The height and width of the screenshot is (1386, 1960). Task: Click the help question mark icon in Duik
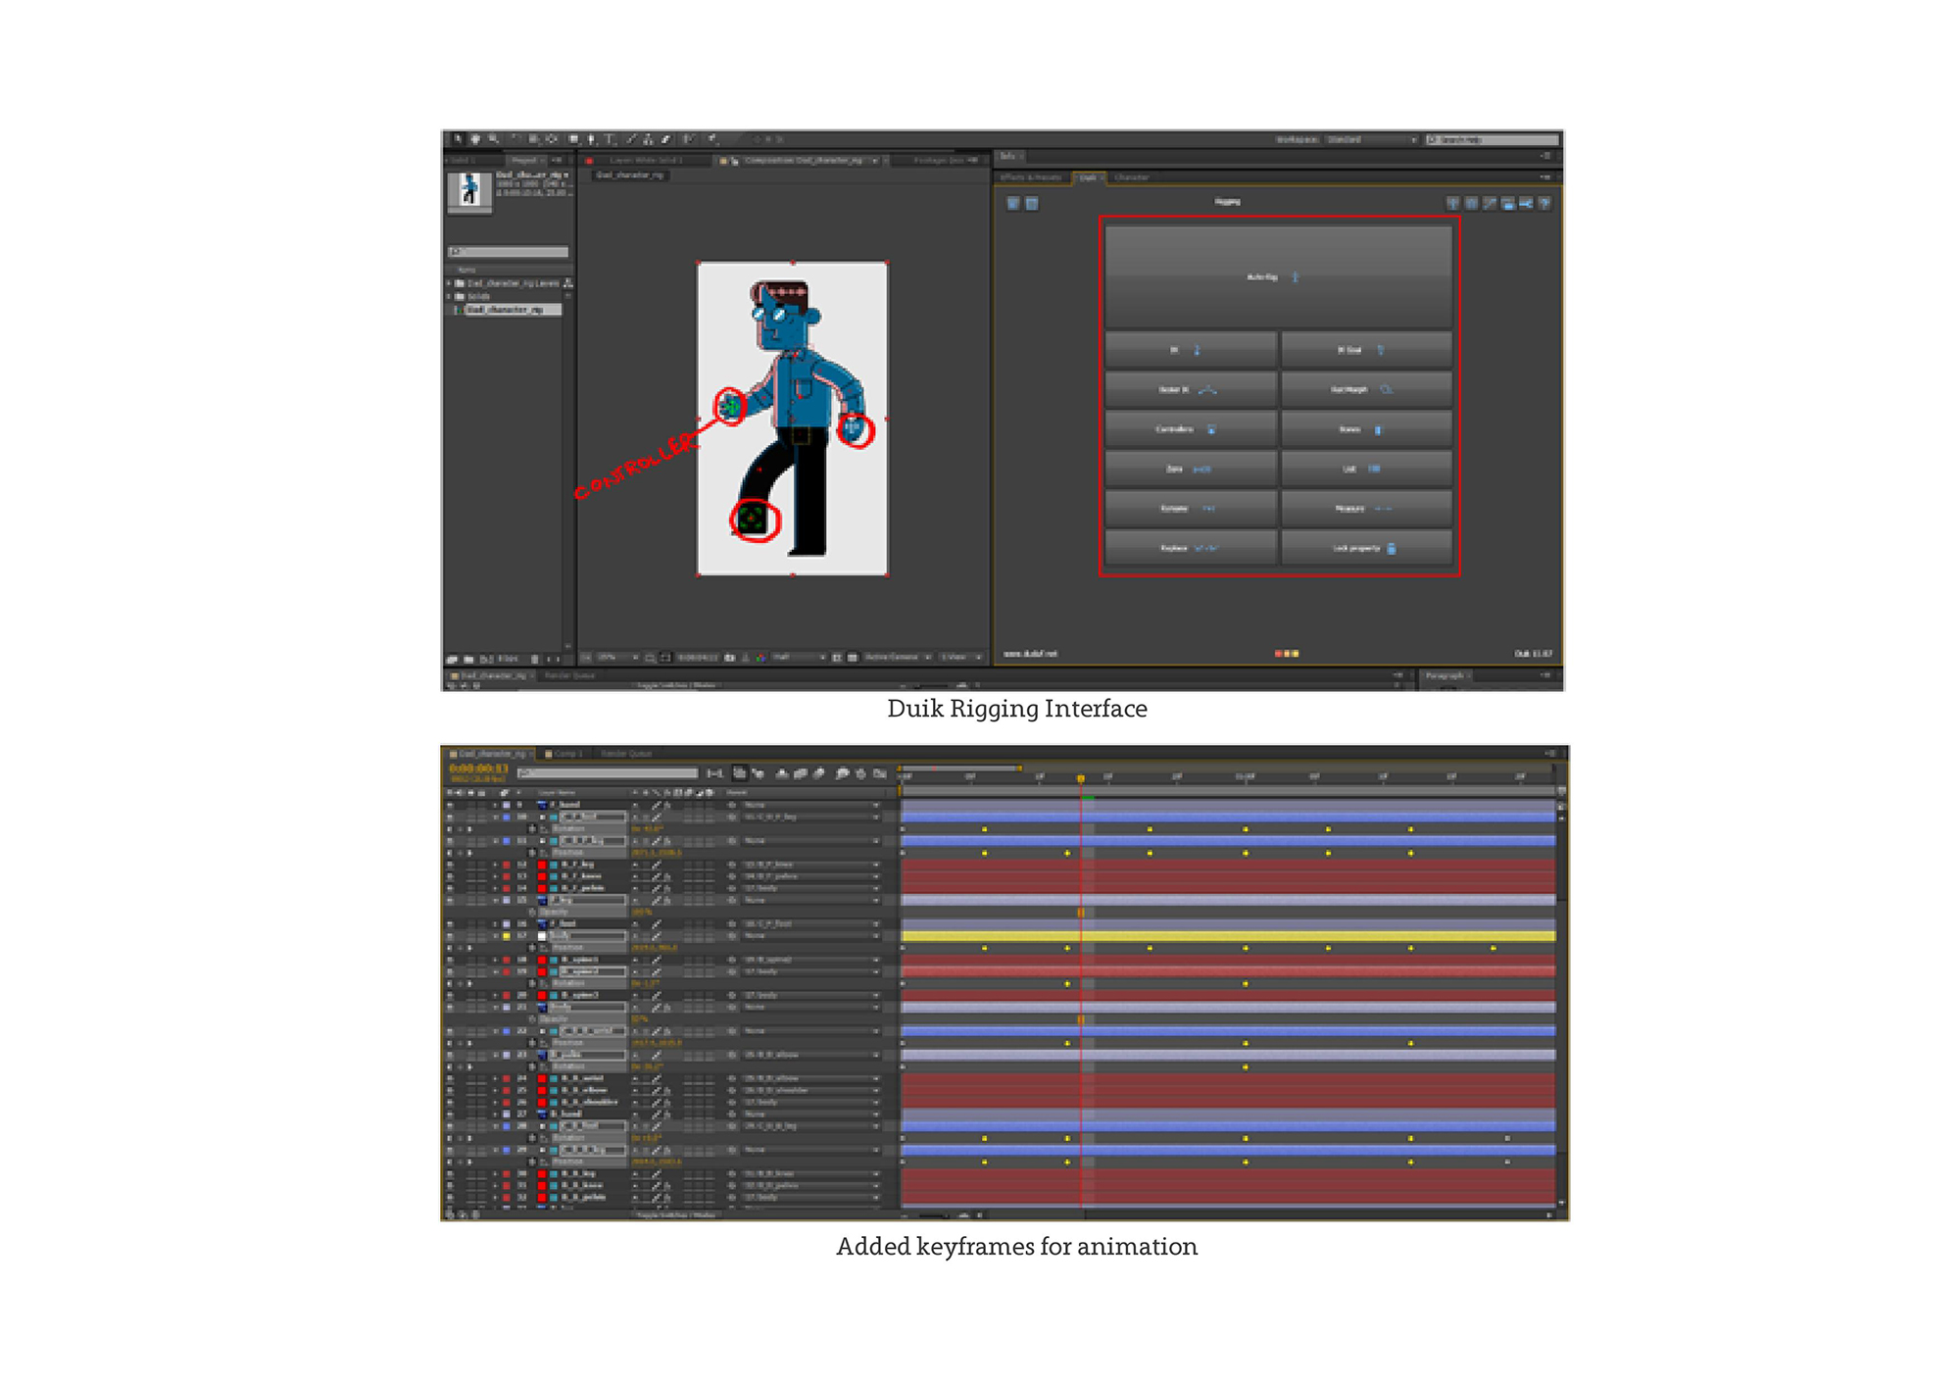point(1544,204)
